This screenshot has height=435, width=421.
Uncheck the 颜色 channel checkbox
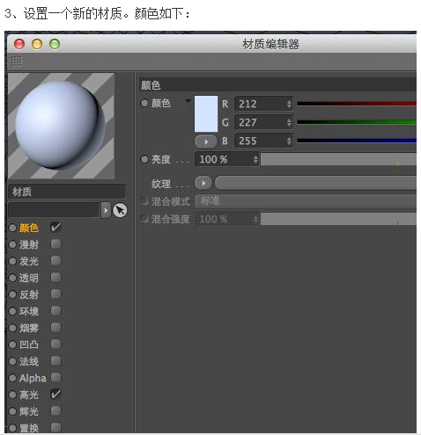(55, 228)
